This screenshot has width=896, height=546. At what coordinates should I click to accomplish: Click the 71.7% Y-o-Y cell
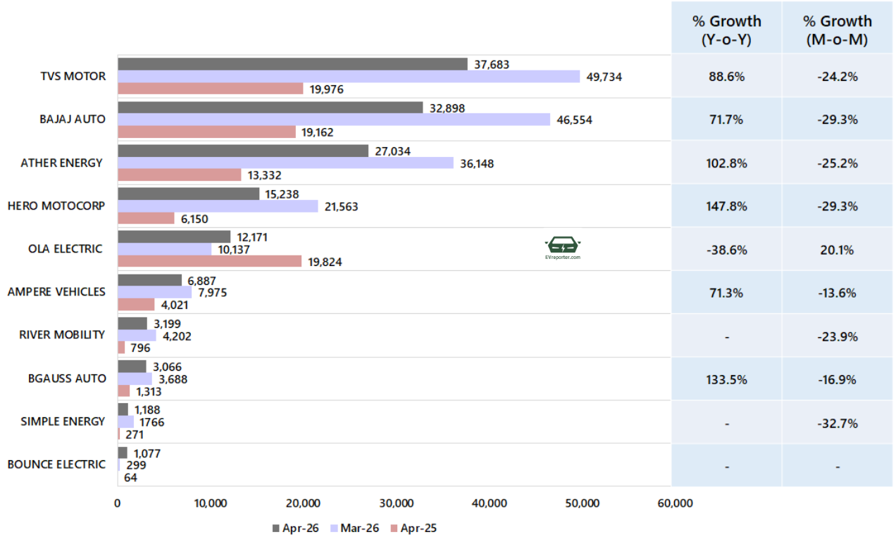(726, 120)
